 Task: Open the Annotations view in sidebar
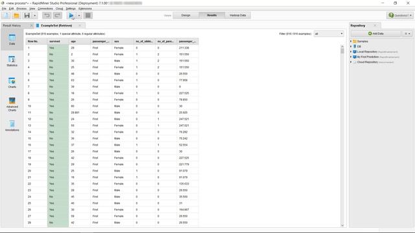(12, 126)
